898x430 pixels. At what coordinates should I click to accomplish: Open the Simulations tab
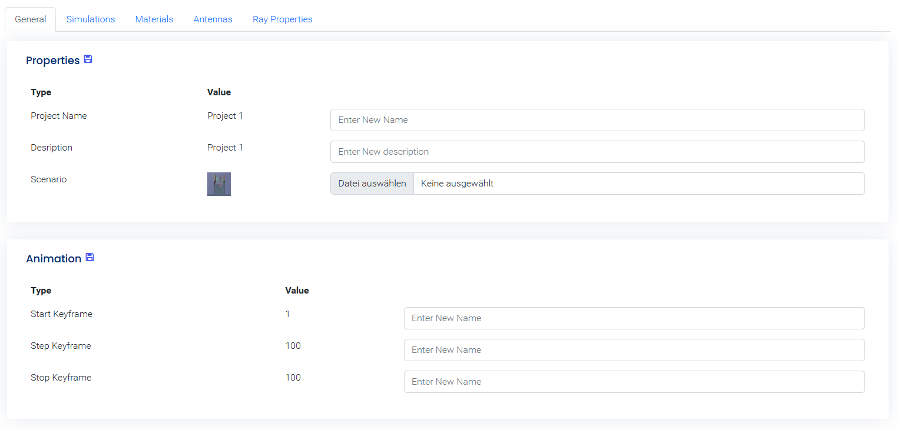pos(91,19)
